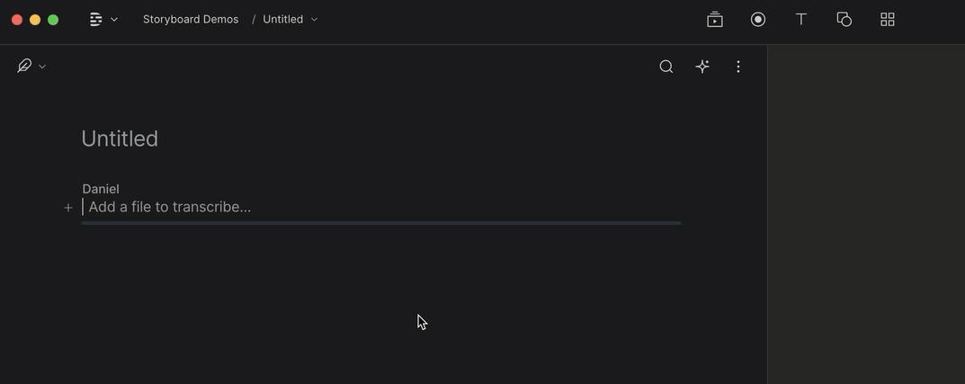The width and height of the screenshot is (965, 384).
Task: Open the Descript logo app menu
Action: click(x=96, y=19)
